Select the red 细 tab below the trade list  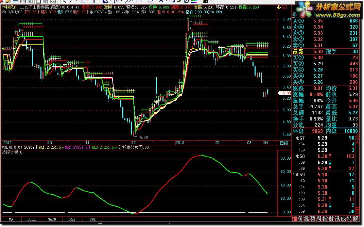pyautogui.click(x=294, y=218)
